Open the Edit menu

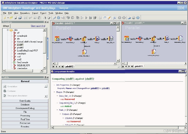pos(10,13)
